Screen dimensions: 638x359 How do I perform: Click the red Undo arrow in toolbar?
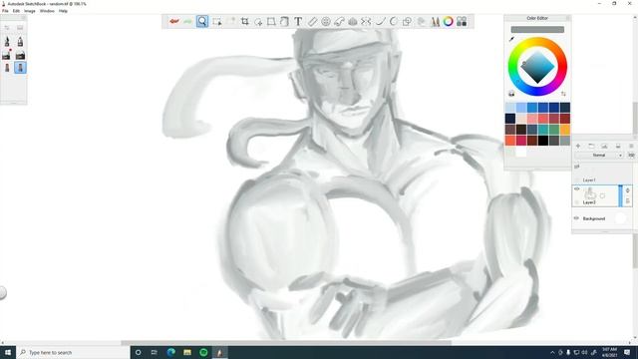[x=174, y=21]
